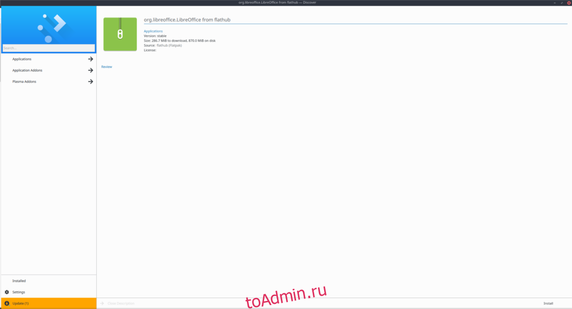Click the Update download arrow icon
Screen dimensions: 572x309
point(7,303)
